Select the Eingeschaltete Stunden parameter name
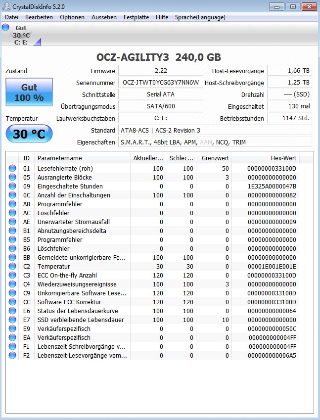This screenshot has height=420, width=320. tap(70, 186)
